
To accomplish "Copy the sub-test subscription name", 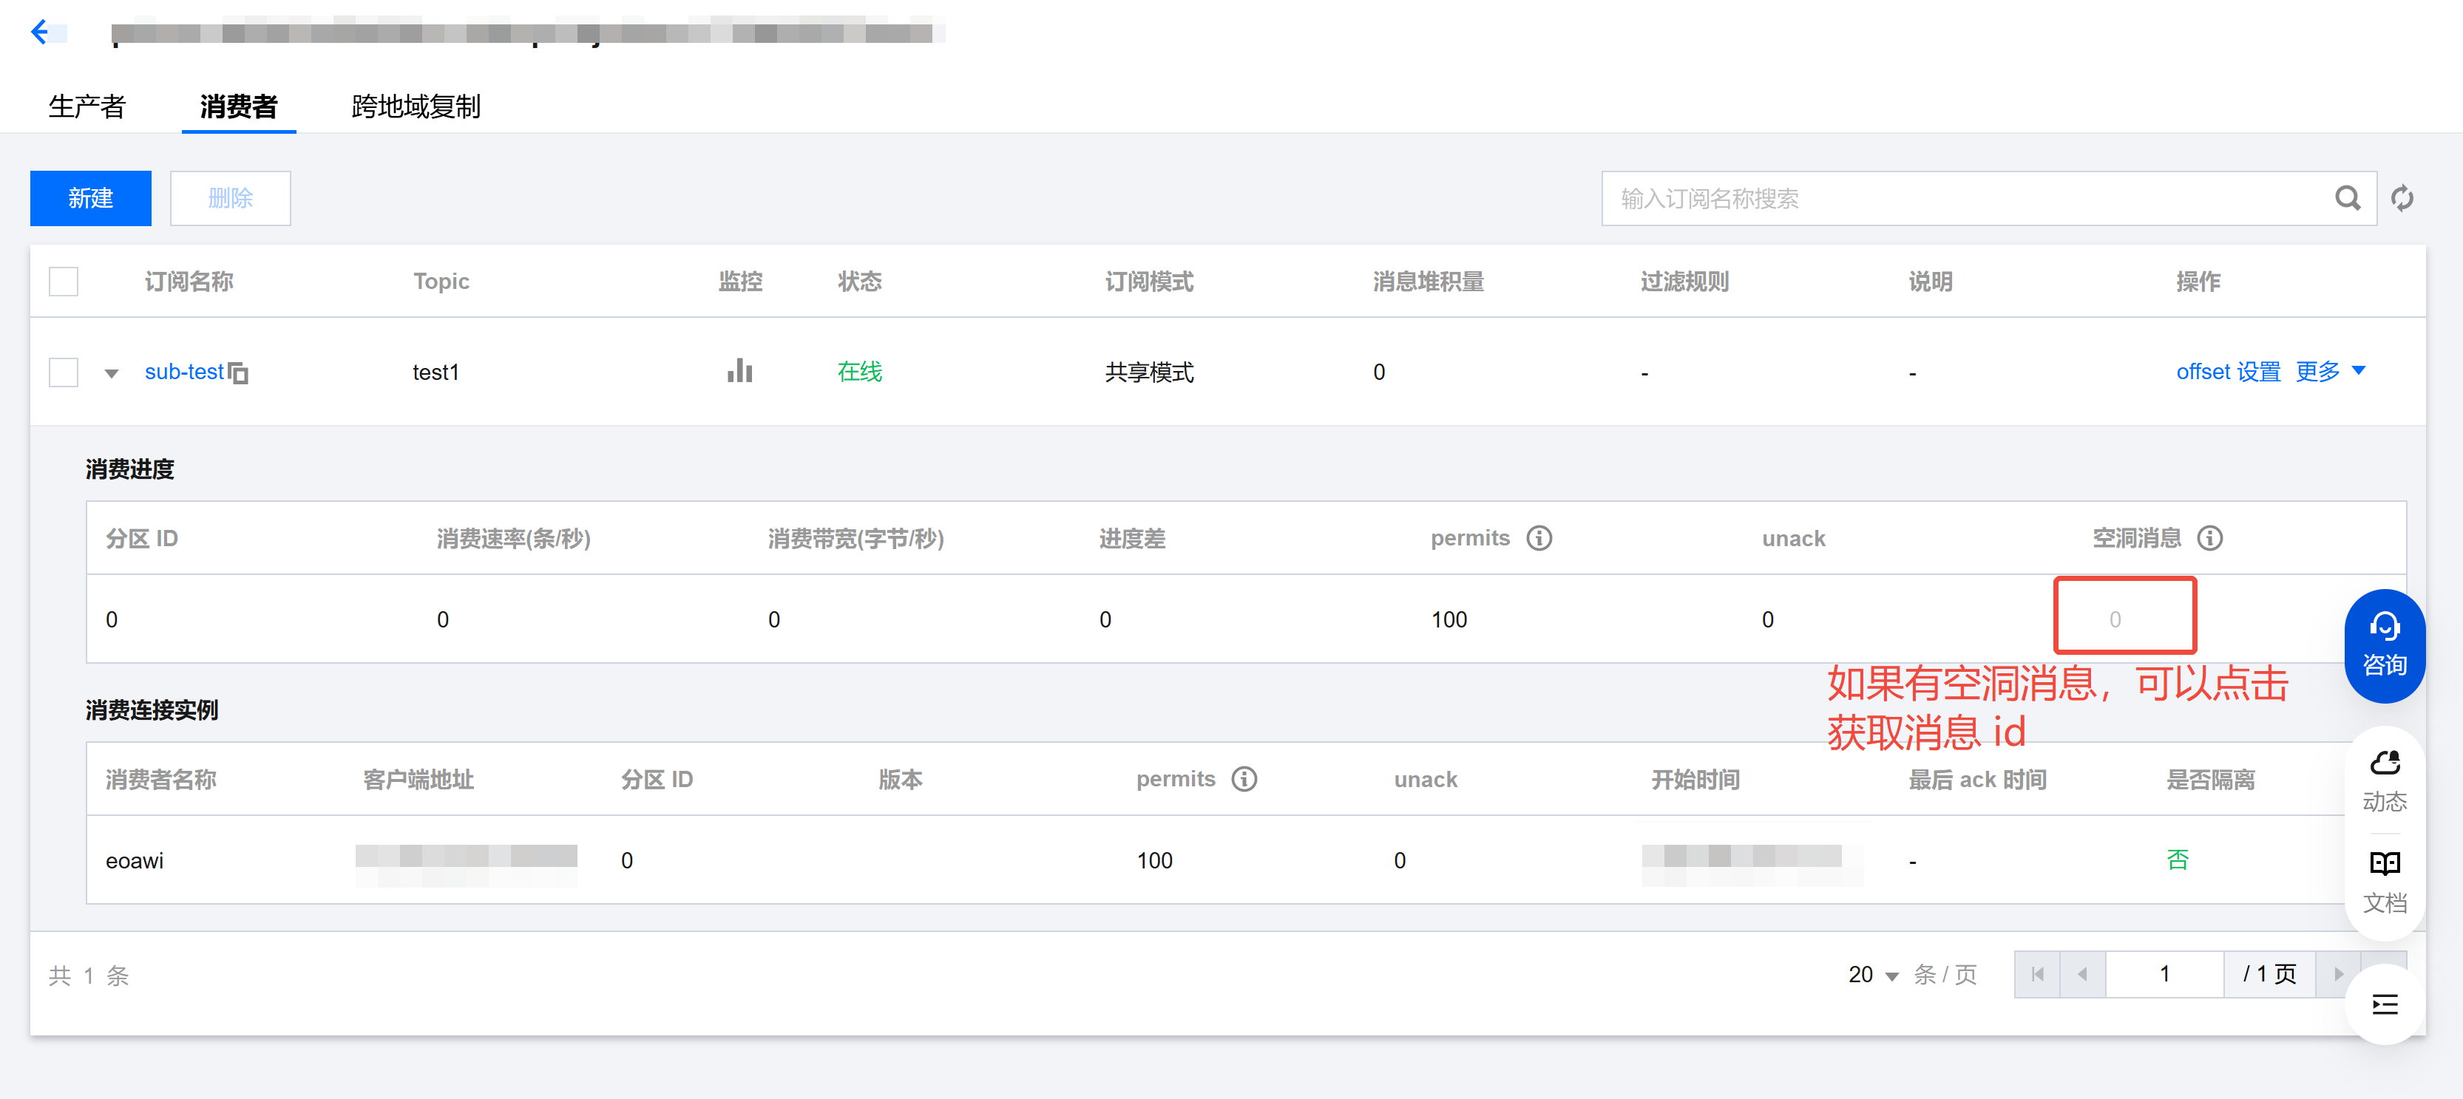I will click(x=238, y=374).
